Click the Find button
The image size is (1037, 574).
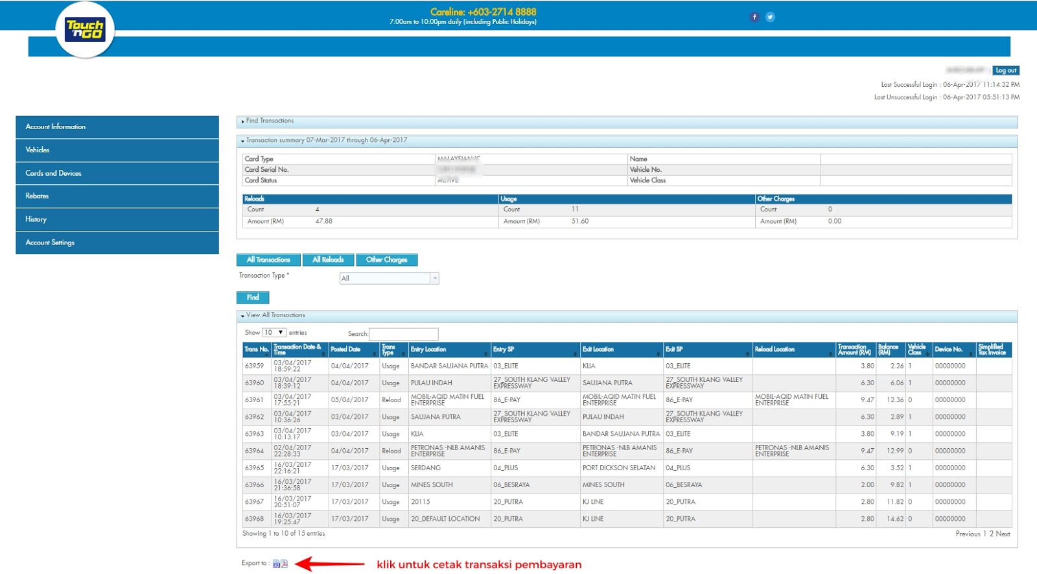253,298
